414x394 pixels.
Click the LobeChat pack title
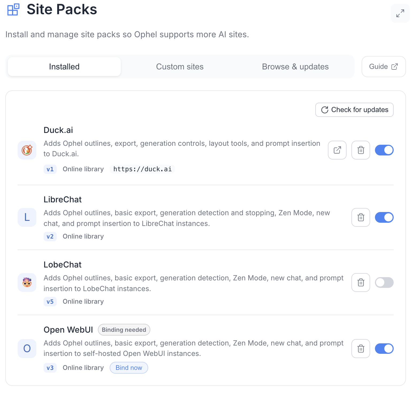(63, 265)
